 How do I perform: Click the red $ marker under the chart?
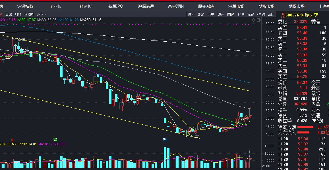click(x=12, y=140)
